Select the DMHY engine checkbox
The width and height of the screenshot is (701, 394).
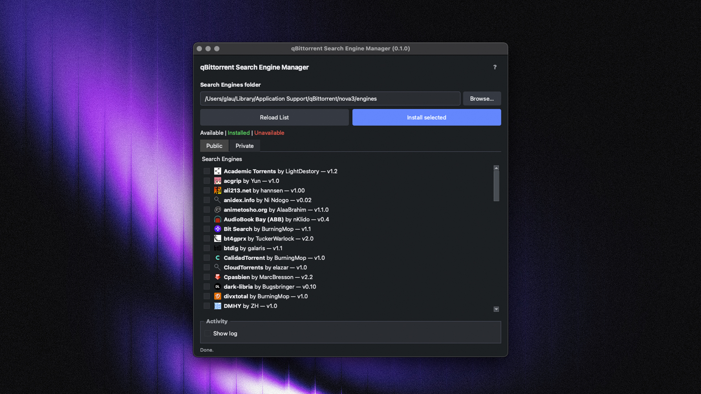[x=207, y=306]
